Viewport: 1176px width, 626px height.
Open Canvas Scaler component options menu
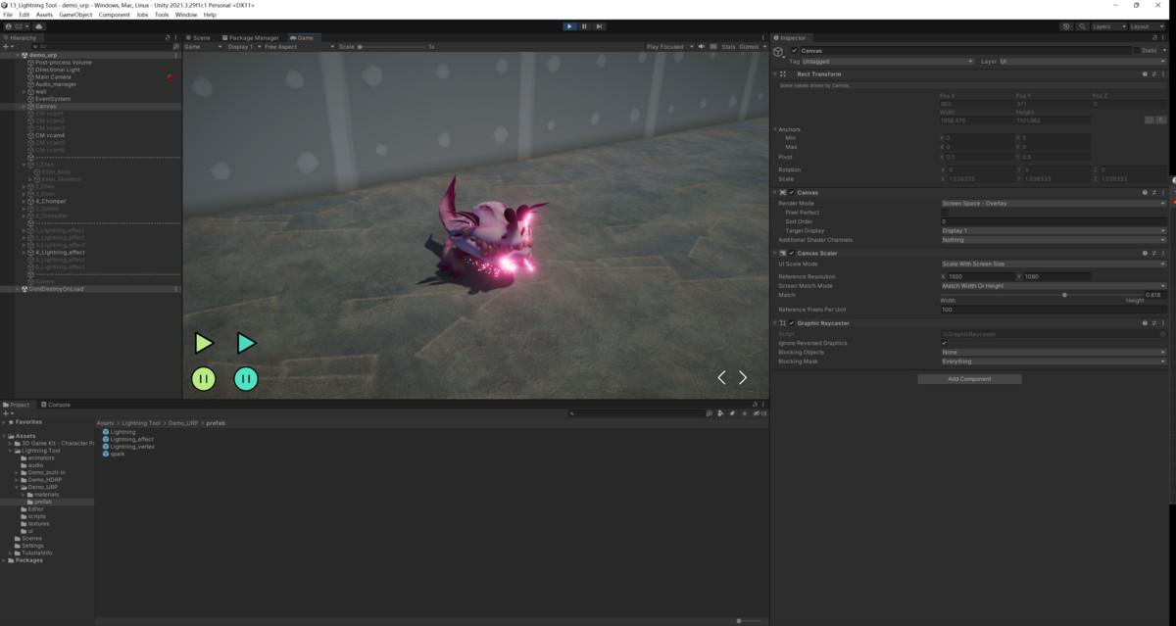coord(1164,253)
